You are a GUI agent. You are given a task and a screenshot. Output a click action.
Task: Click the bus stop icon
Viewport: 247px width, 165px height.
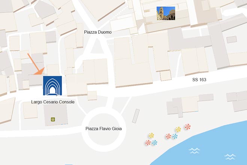[53, 119]
